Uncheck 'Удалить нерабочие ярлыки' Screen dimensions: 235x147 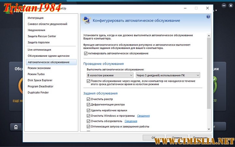click(88, 110)
